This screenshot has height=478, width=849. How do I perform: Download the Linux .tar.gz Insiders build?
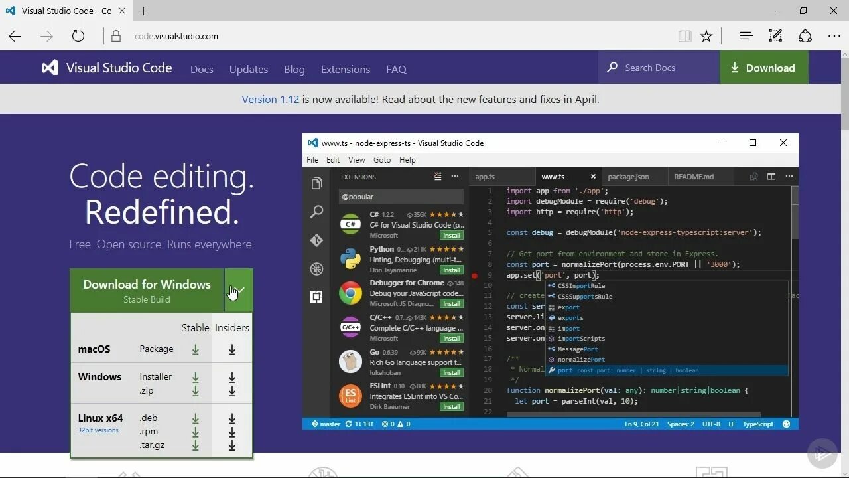[x=232, y=445]
